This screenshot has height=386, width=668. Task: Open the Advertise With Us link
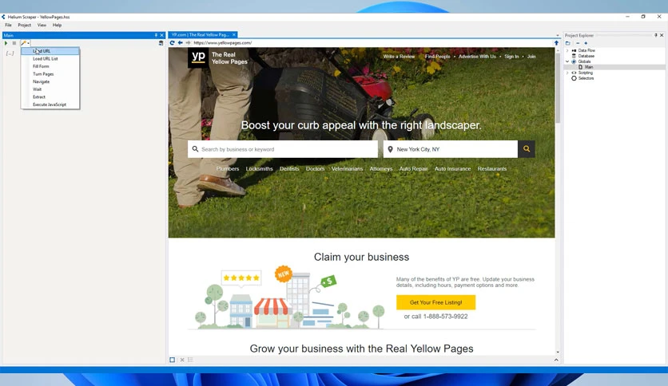pos(477,57)
